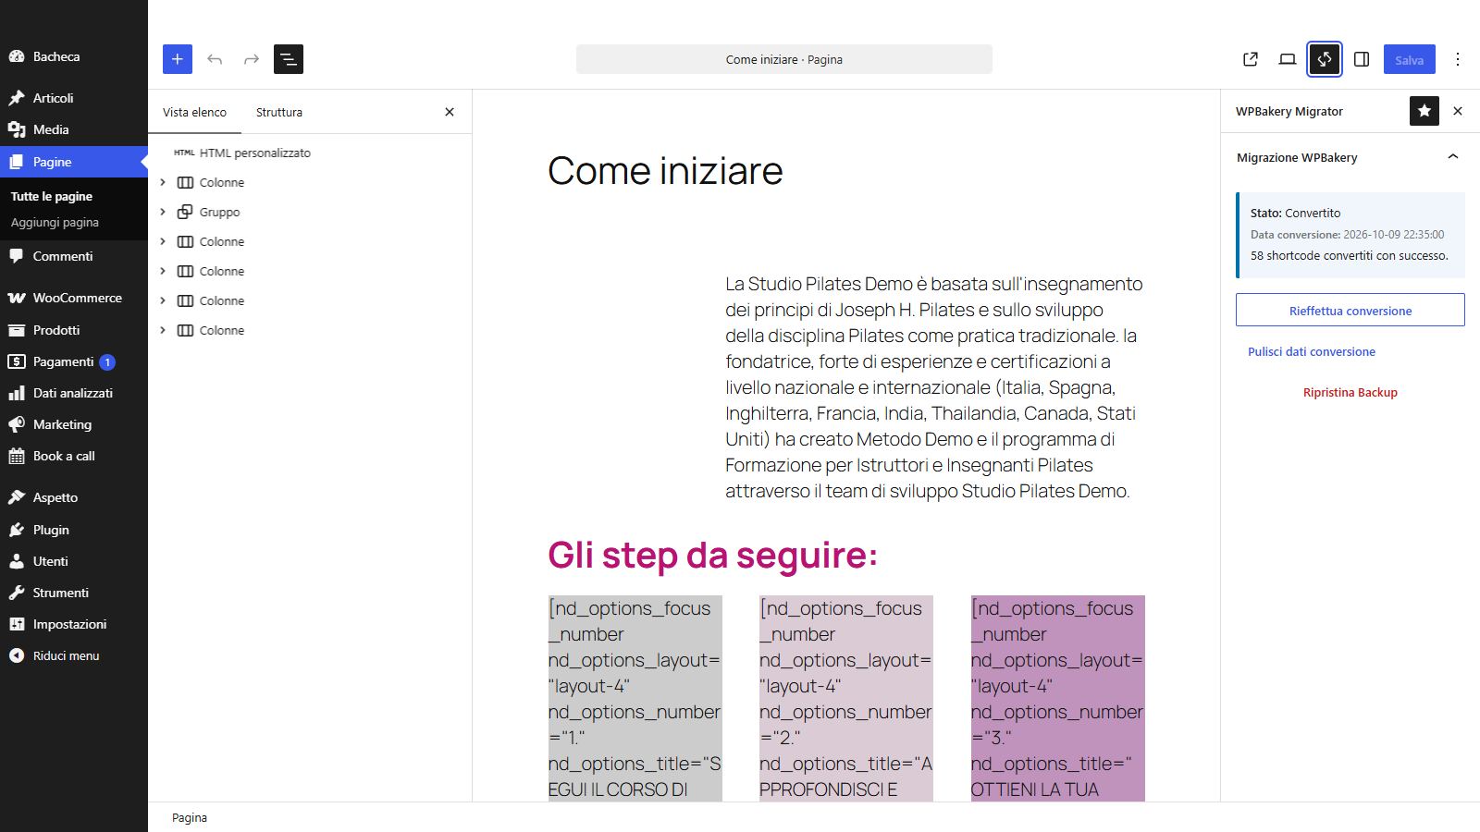The height and width of the screenshot is (832, 1480).
Task: Click the Utenti user icon
Action: tap(17, 561)
